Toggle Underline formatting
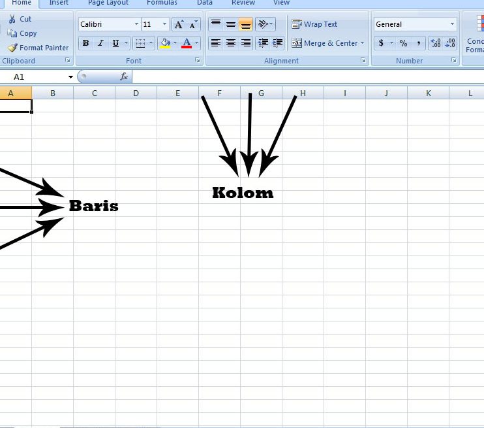Viewport: 484px width, 428px height. pos(115,43)
